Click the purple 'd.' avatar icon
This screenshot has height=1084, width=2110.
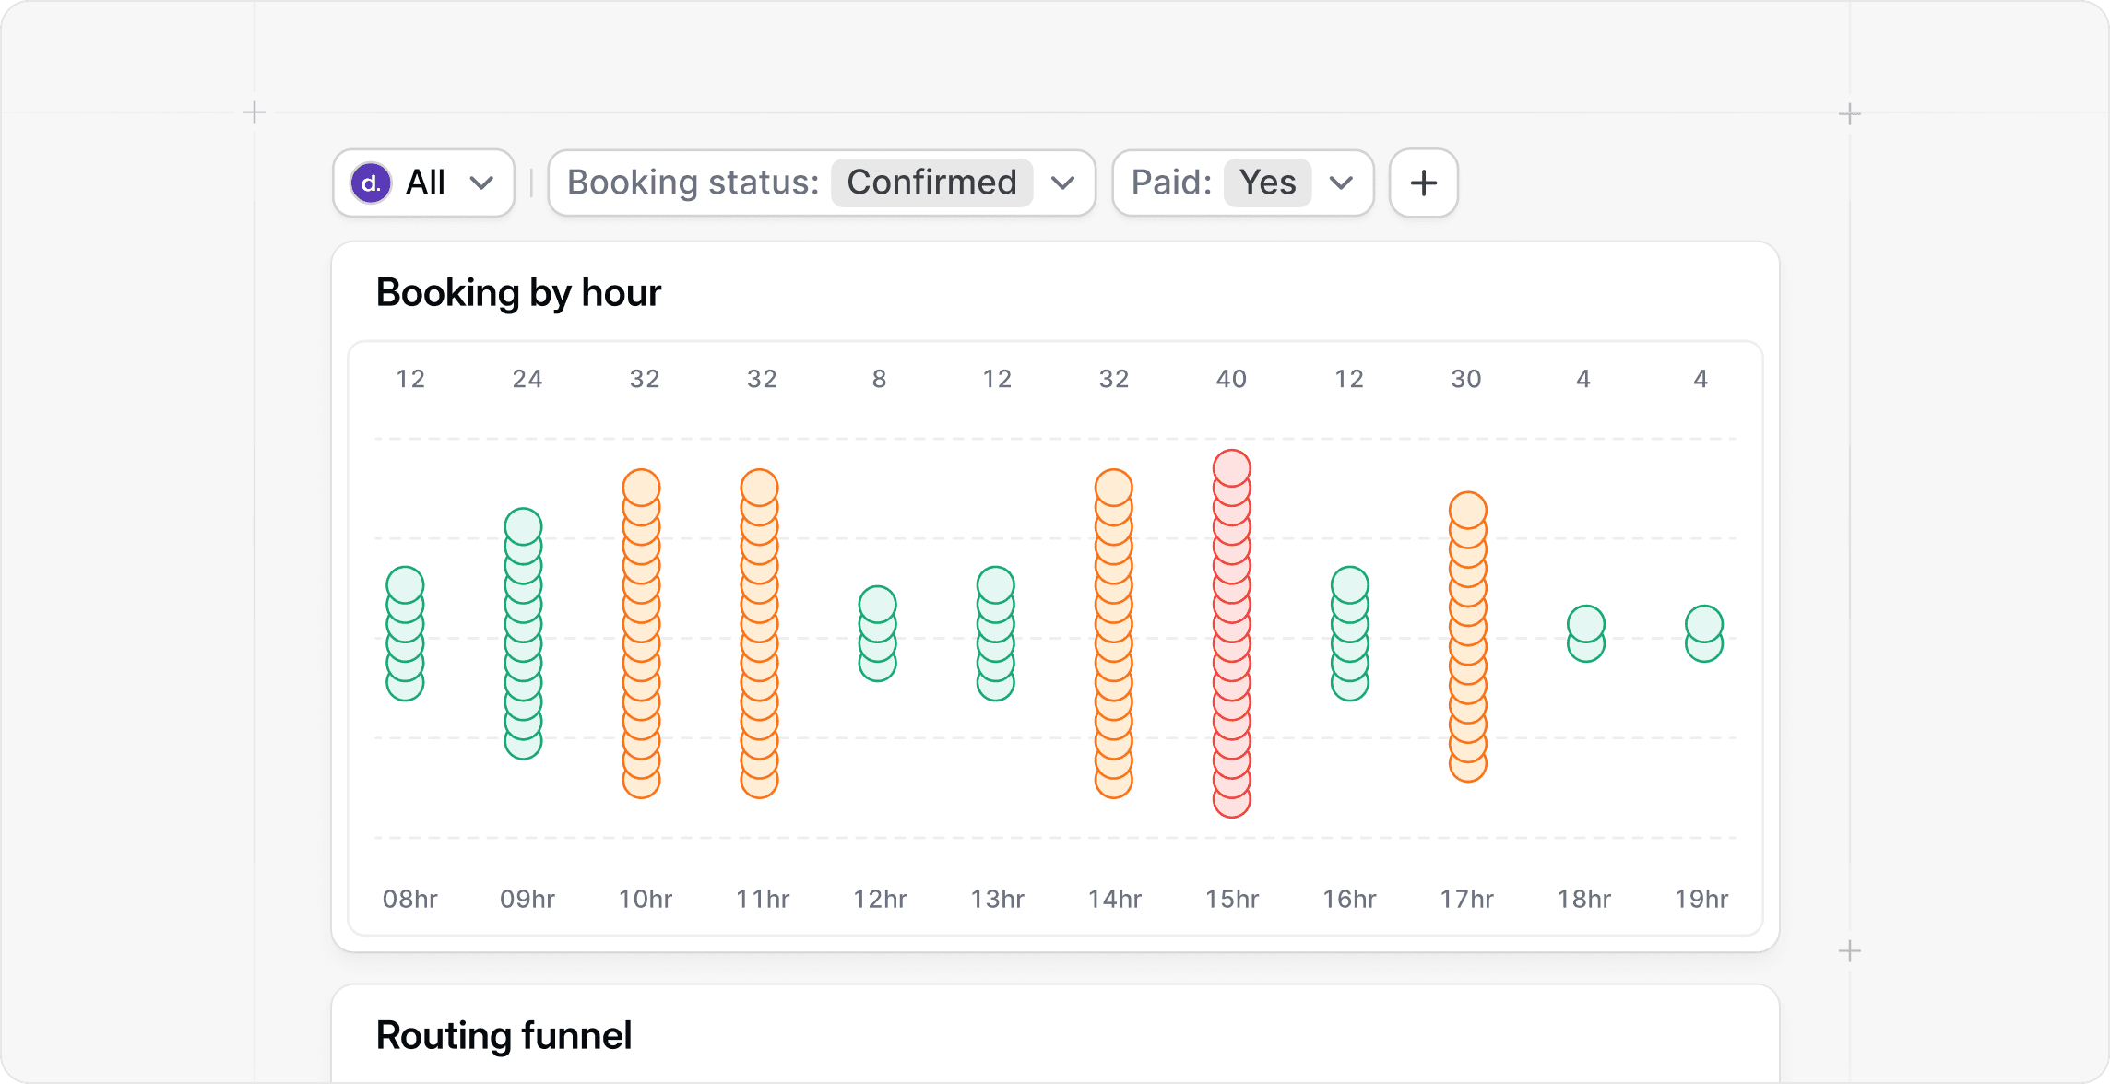pyautogui.click(x=371, y=183)
